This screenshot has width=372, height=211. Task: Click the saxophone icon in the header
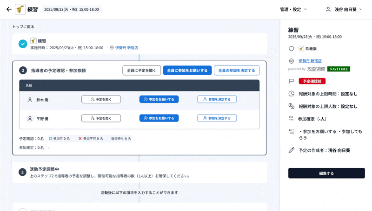[x=20, y=9]
